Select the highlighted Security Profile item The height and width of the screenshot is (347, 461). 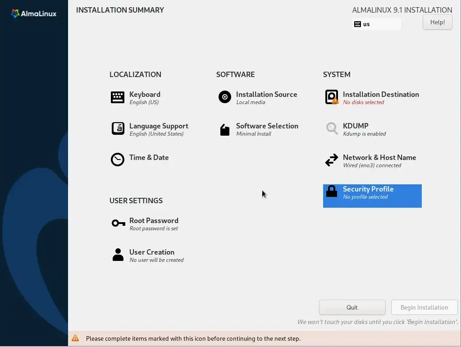click(x=372, y=196)
